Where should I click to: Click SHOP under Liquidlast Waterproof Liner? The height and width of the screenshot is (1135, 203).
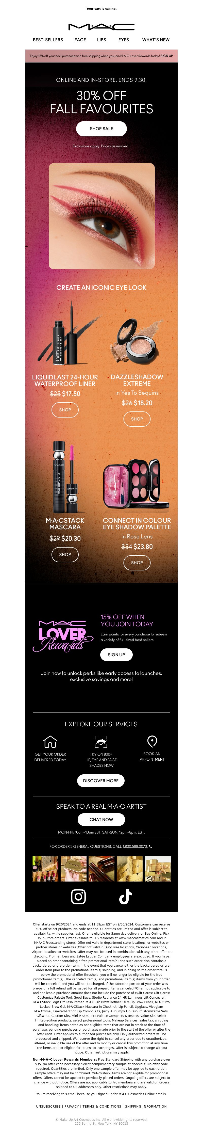point(65,410)
